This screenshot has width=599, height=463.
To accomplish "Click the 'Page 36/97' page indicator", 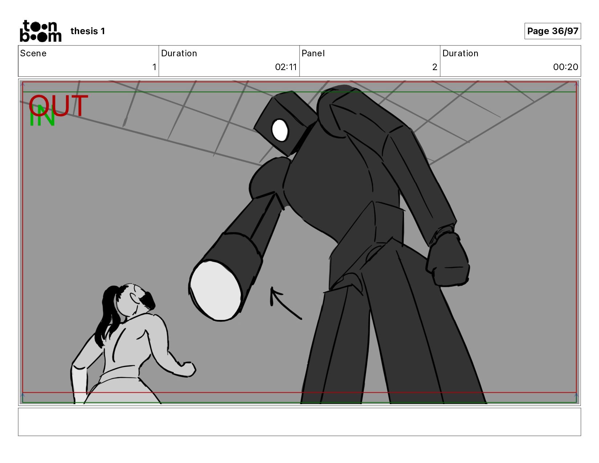I will [x=553, y=31].
